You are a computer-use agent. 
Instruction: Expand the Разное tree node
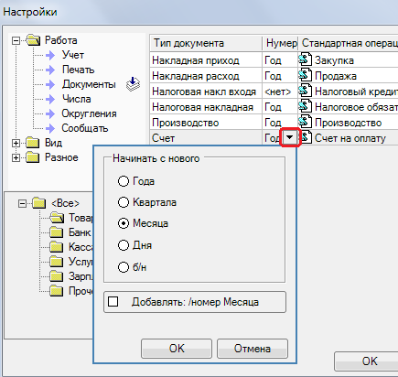16,157
